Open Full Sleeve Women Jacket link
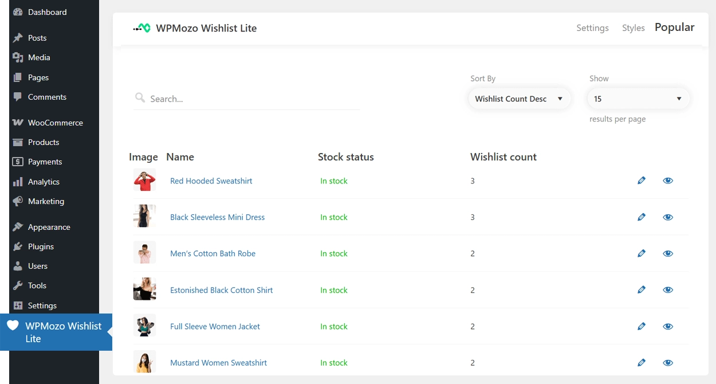Image resolution: width=716 pixels, height=384 pixels. tap(215, 326)
